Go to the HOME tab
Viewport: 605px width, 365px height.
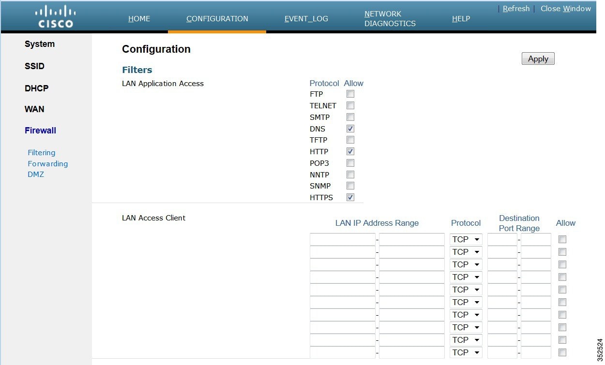pyautogui.click(x=139, y=18)
